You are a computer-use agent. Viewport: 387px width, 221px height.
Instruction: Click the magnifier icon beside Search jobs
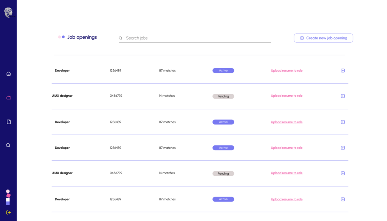pyautogui.click(x=121, y=38)
